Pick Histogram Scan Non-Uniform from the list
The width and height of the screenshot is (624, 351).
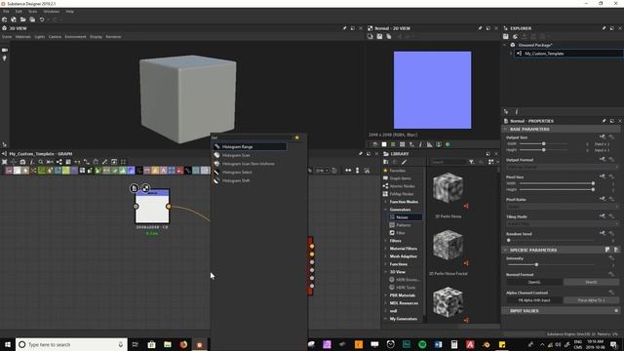point(249,164)
